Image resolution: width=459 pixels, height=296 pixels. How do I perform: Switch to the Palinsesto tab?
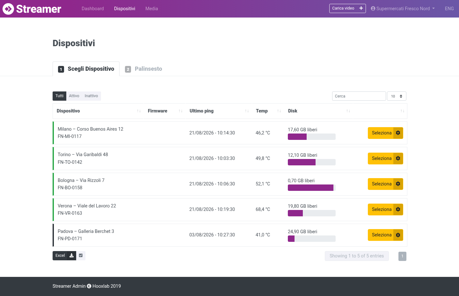point(143,69)
